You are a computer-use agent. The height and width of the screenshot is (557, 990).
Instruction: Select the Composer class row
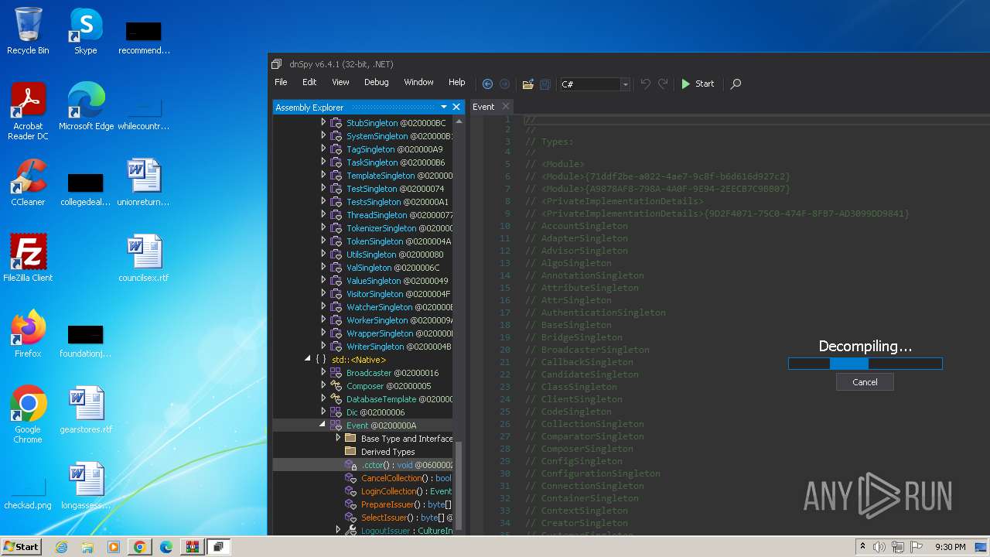[x=381, y=386]
